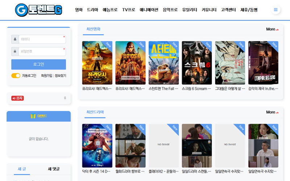Click the 정보찾기 link

point(61,76)
